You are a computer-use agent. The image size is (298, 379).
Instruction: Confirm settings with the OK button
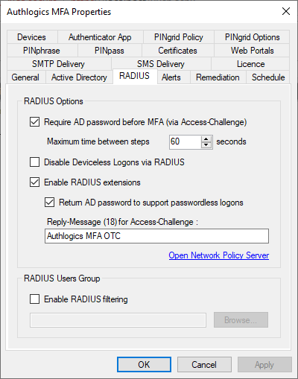point(144,365)
